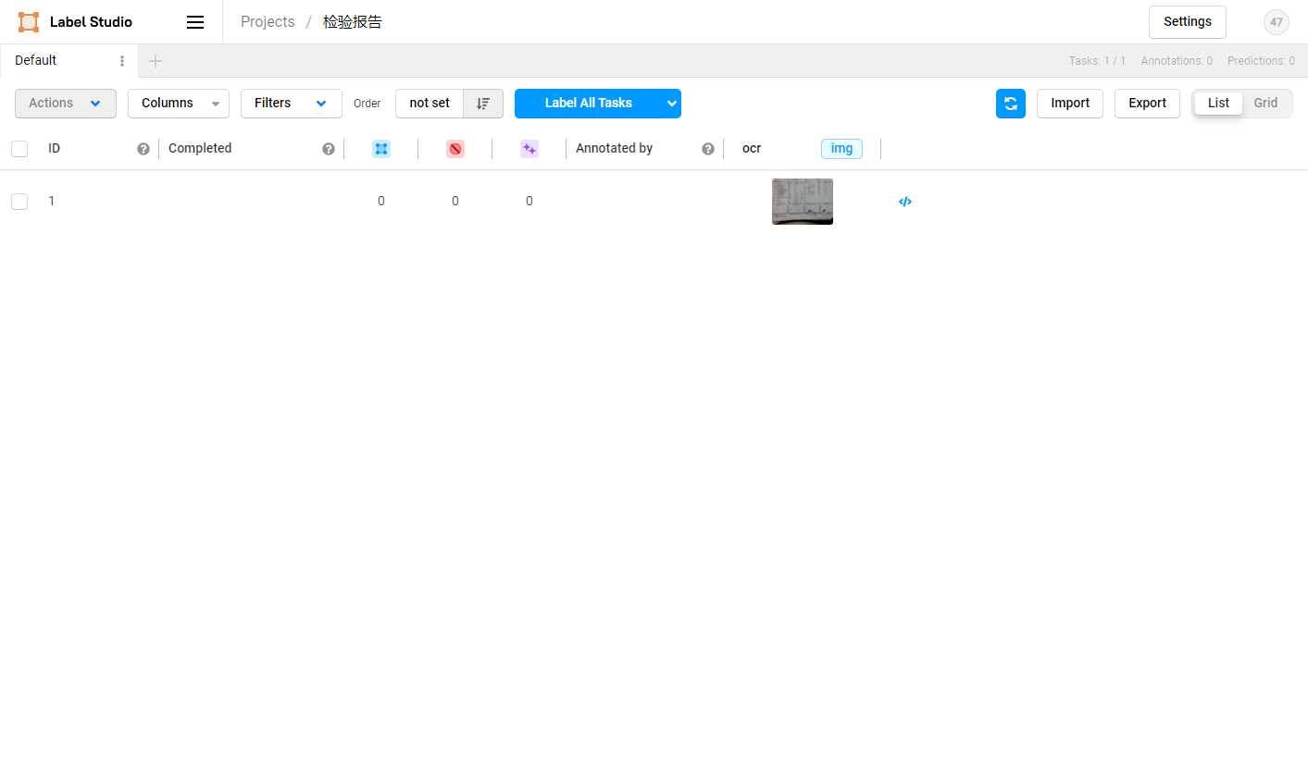The image size is (1308, 763).
Task: Switch to List view
Action: 1218,104
